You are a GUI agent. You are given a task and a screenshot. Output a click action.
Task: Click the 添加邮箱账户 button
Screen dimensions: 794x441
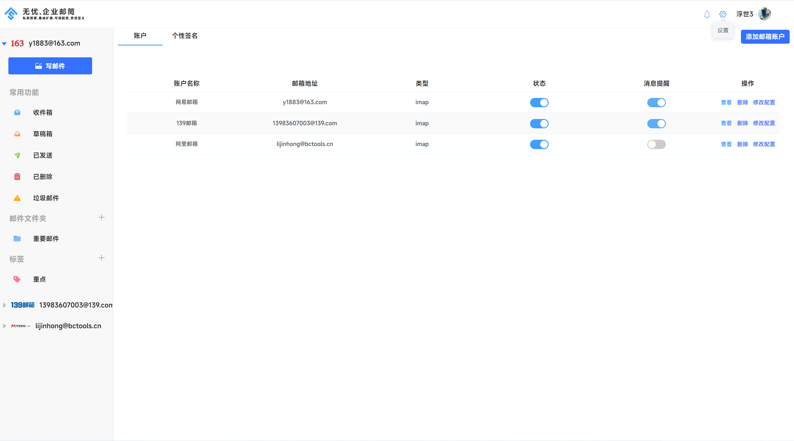(x=765, y=37)
